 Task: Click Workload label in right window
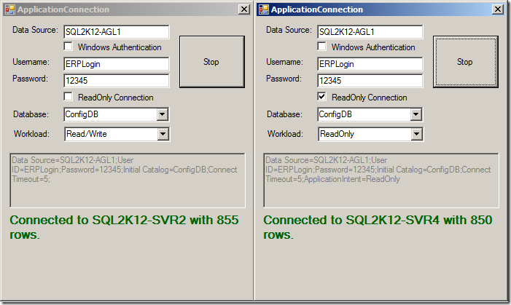pos(285,134)
